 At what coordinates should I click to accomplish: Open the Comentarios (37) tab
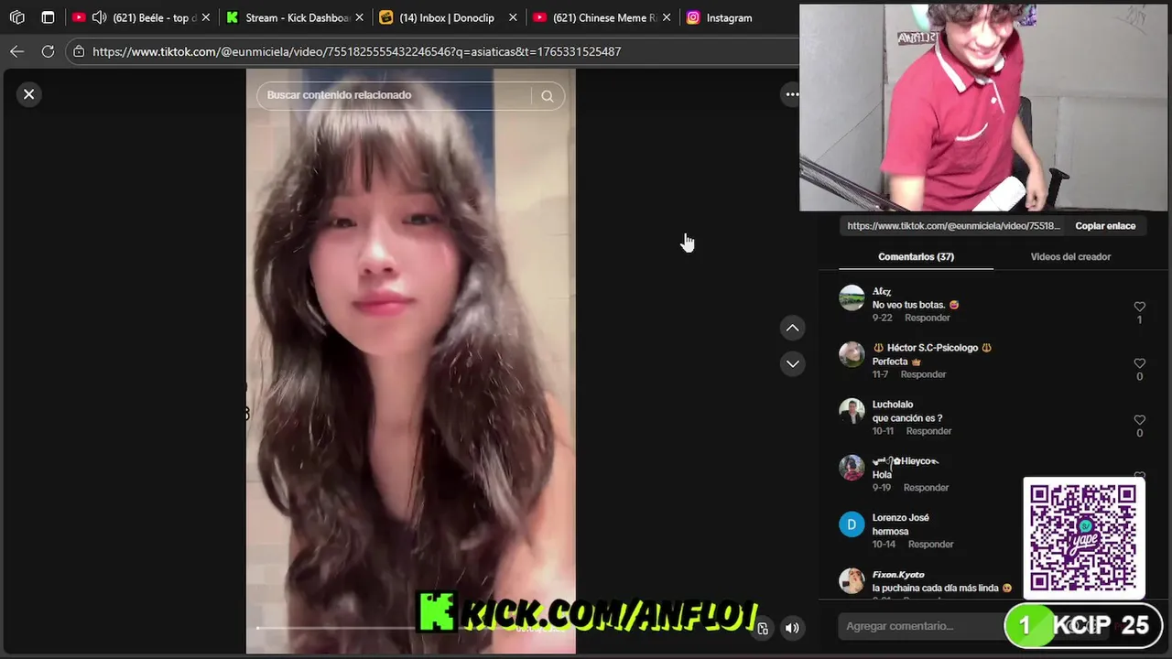pyautogui.click(x=916, y=256)
